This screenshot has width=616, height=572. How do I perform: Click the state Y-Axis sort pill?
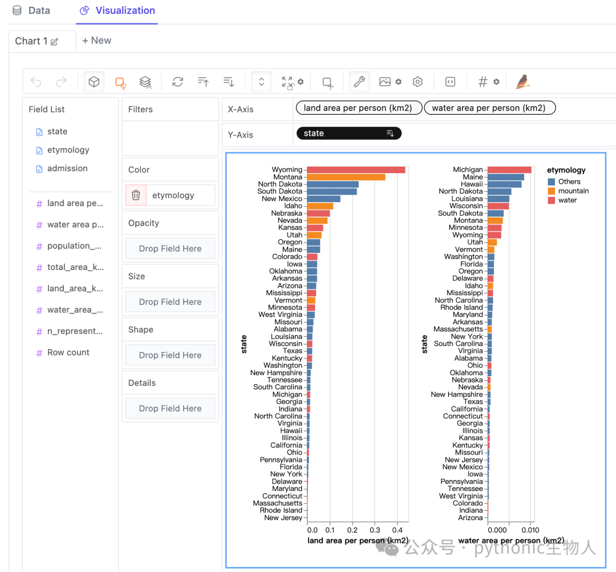pyautogui.click(x=349, y=133)
